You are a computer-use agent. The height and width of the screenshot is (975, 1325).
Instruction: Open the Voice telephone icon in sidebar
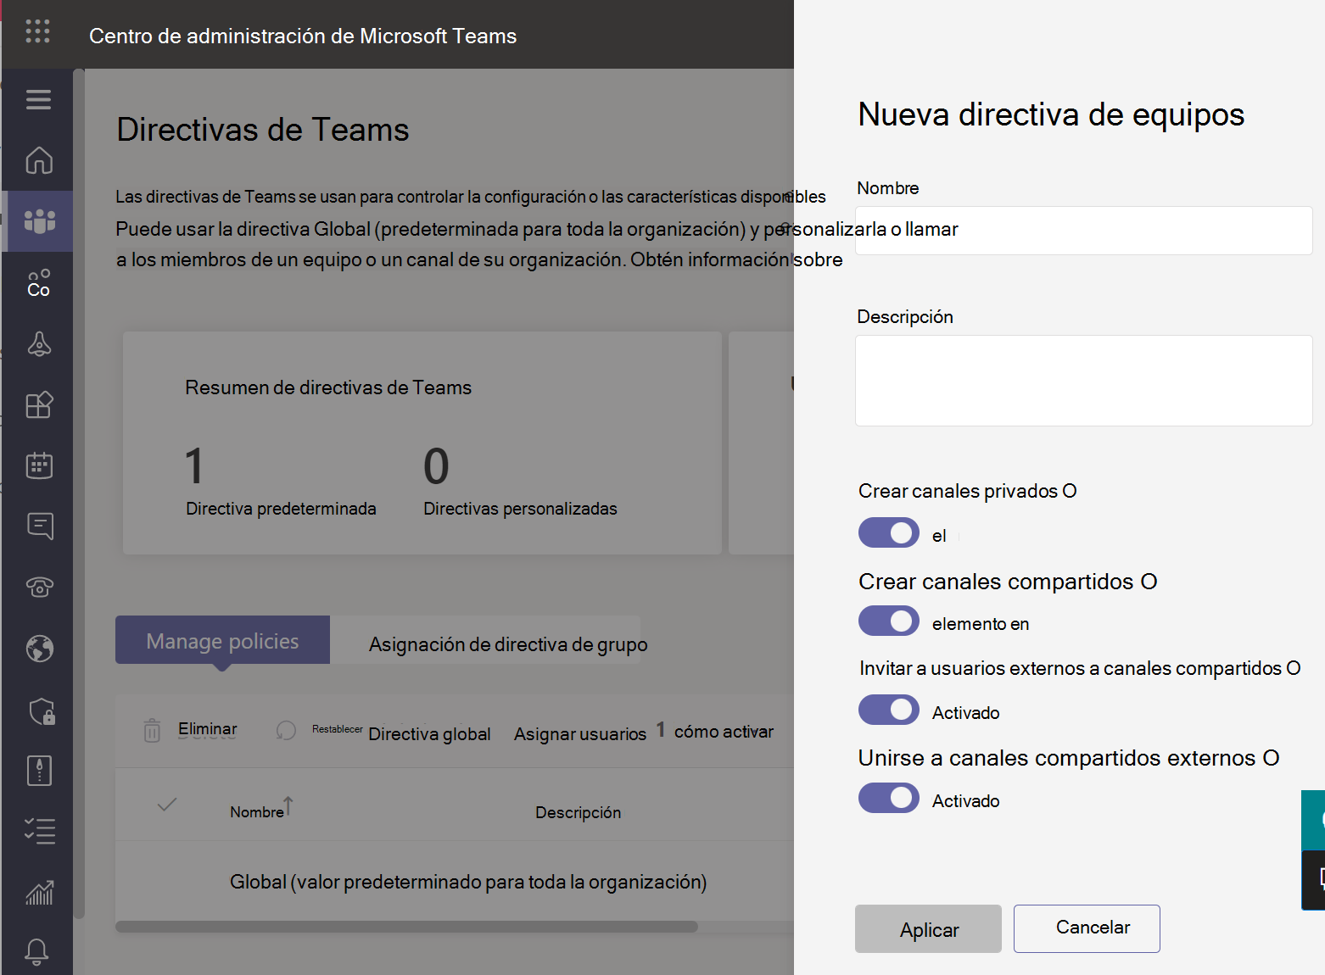(40, 587)
